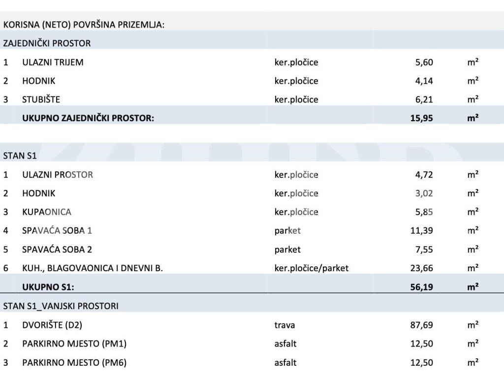The height and width of the screenshot is (378, 504).
Task: Select the 'STAN S1' section header
Action: click(20, 156)
